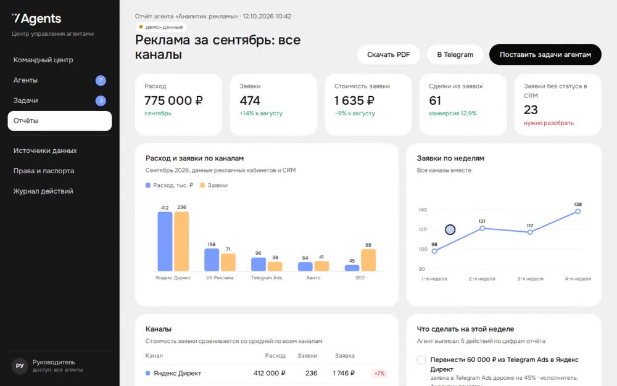Click the blue marker beside Яндекс Директ table row
The image size is (617, 386).
[148, 374]
